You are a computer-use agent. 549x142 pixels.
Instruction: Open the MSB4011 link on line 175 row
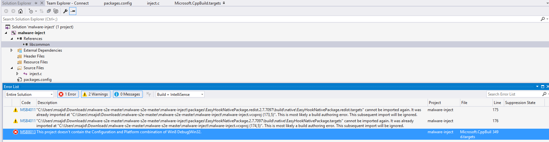[x=28, y=110]
